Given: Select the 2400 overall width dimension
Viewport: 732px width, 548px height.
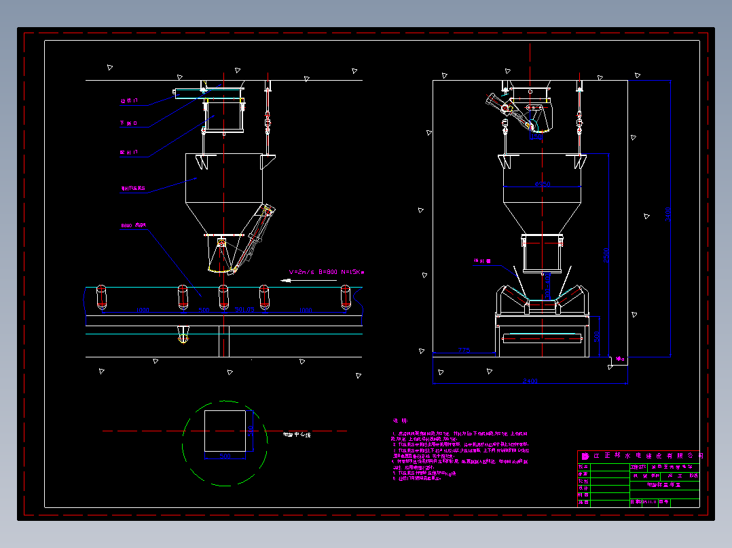Looking at the screenshot, I should tap(530, 381).
